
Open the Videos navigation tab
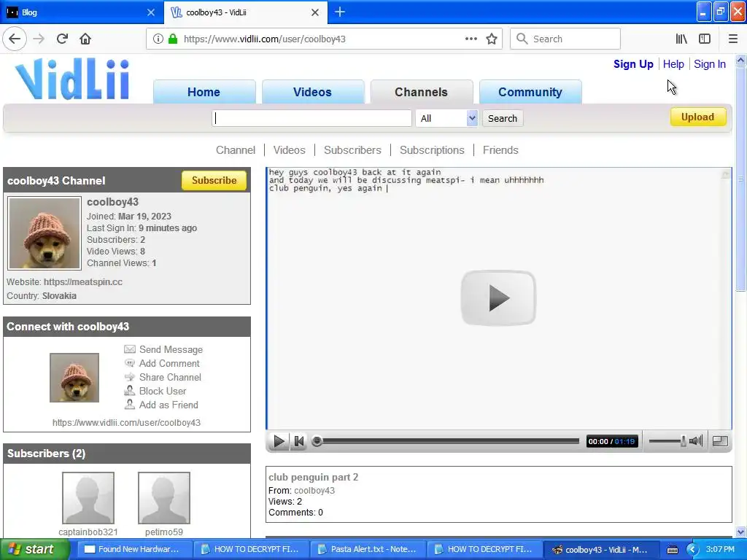(x=312, y=92)
